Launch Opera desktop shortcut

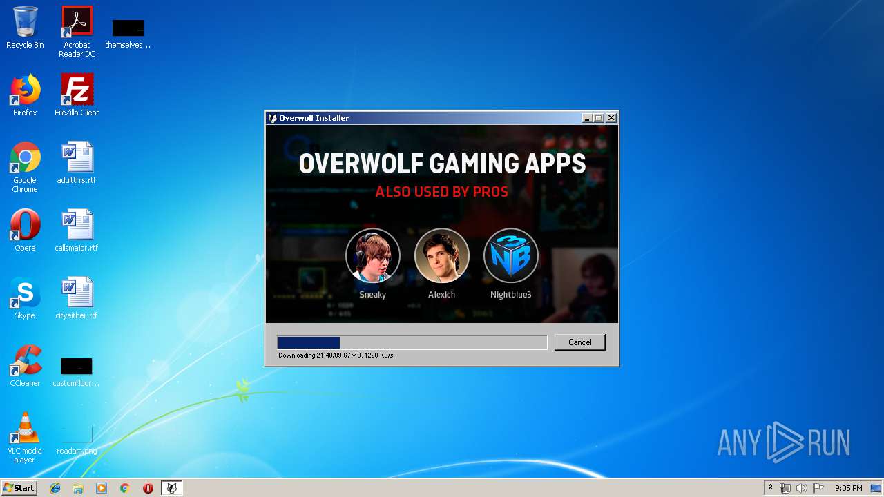(x=25, y=231)
